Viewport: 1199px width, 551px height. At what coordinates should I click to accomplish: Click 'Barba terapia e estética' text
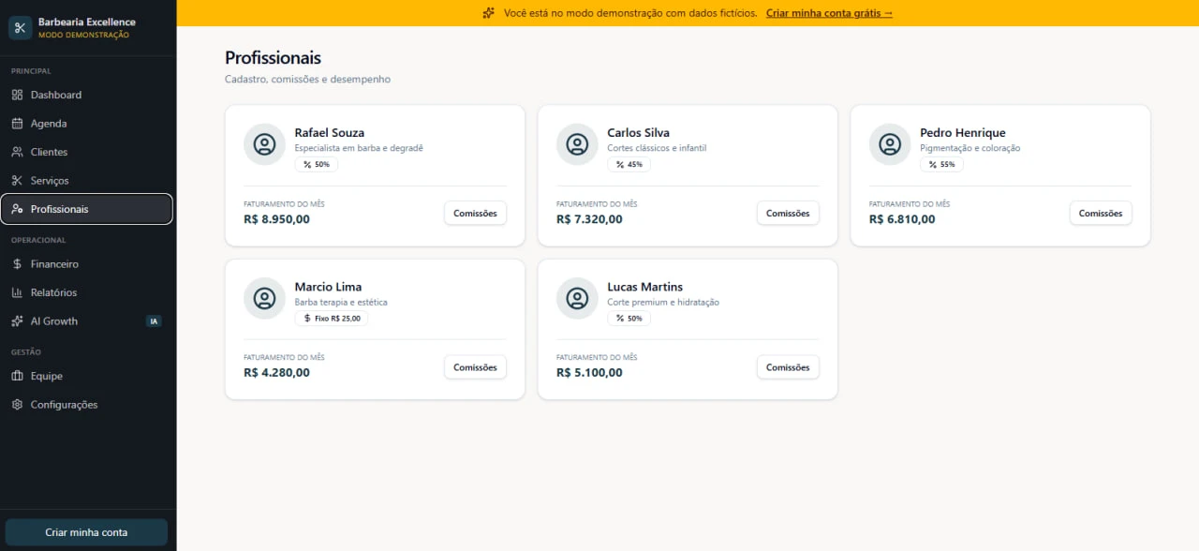pyautogui.click(x=341, y=303)
